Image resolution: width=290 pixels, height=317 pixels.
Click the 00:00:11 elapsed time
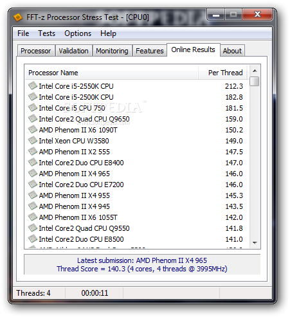click(x=95, y=293)
